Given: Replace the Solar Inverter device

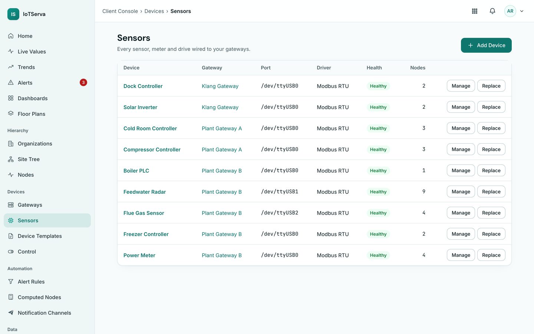Looking at the screenshot, I should pos(491,107).
